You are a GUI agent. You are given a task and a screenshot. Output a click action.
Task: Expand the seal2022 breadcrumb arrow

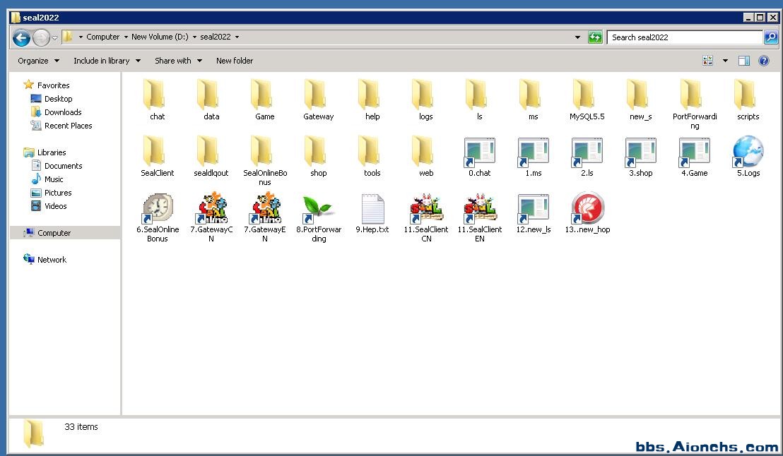click(237, 37)
